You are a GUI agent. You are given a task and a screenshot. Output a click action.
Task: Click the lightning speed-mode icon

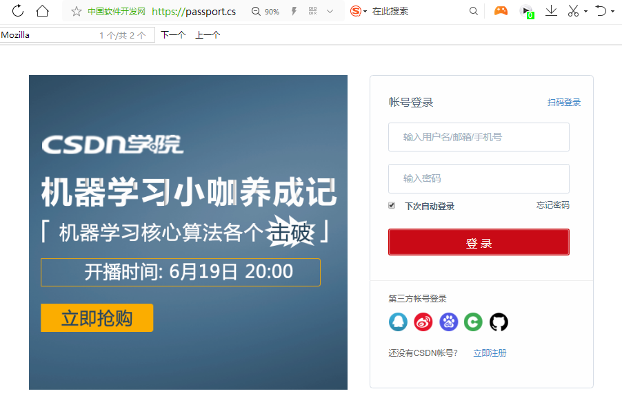[x=294, y=11]
